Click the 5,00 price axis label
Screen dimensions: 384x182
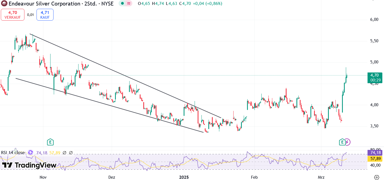tap(374, 62)
